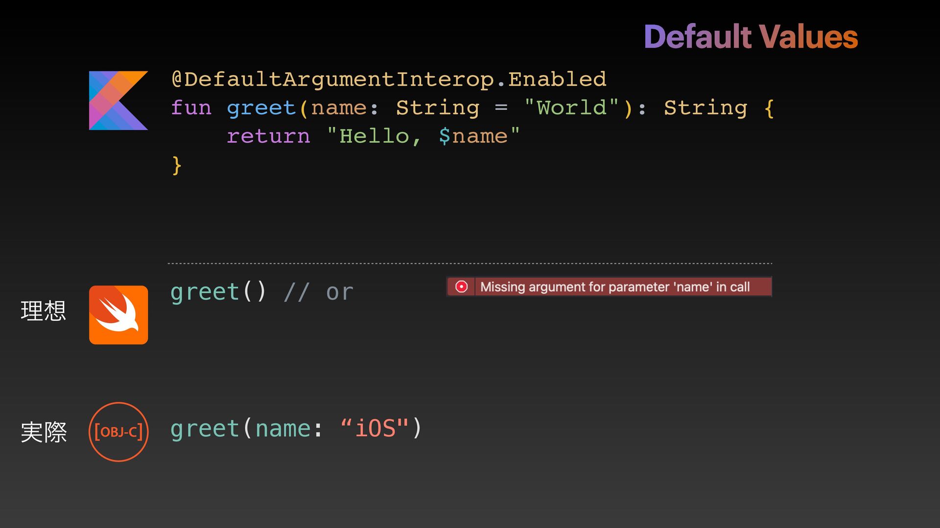
Task: Click the 実際 label
Action: tap(43, 432)
